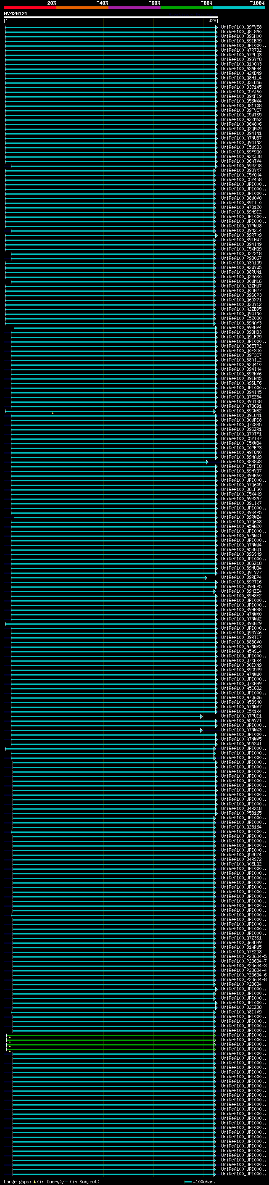Select hit label UniRef100_A5C6Q2
This screenshot has height=1185, width=269.
(241, 689)
